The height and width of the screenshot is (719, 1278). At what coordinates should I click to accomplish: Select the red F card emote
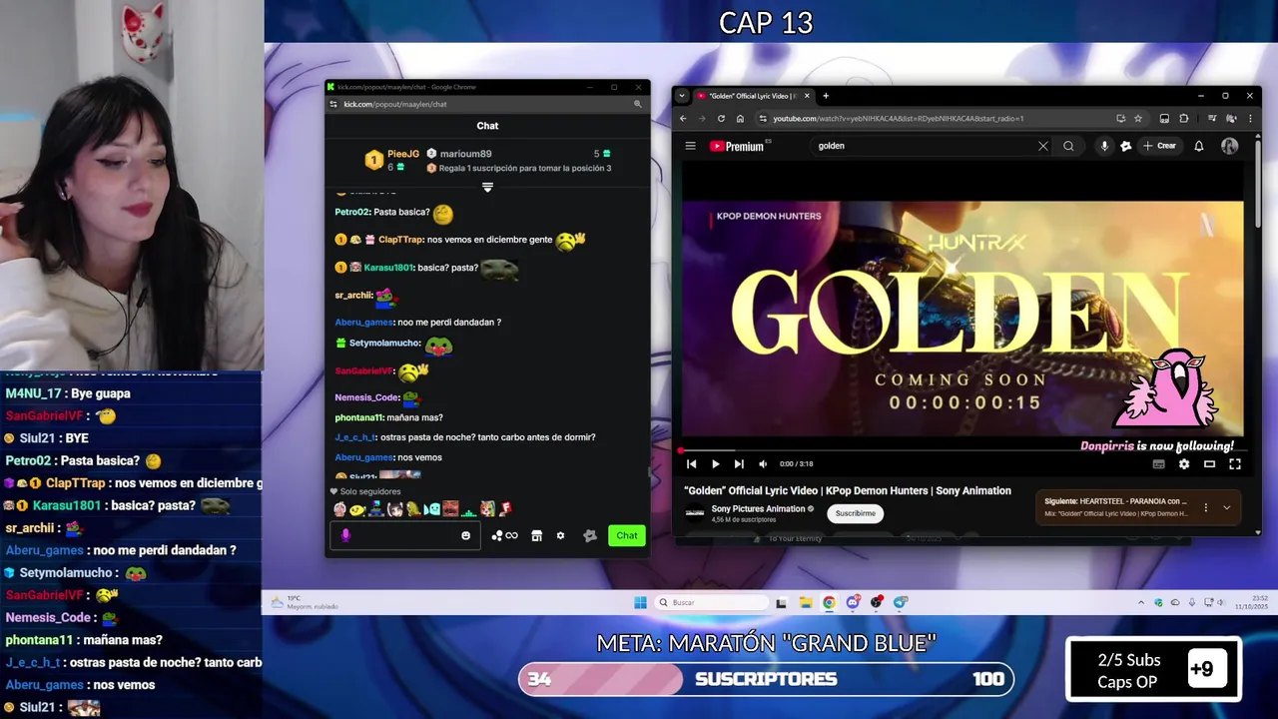(505, 509)
